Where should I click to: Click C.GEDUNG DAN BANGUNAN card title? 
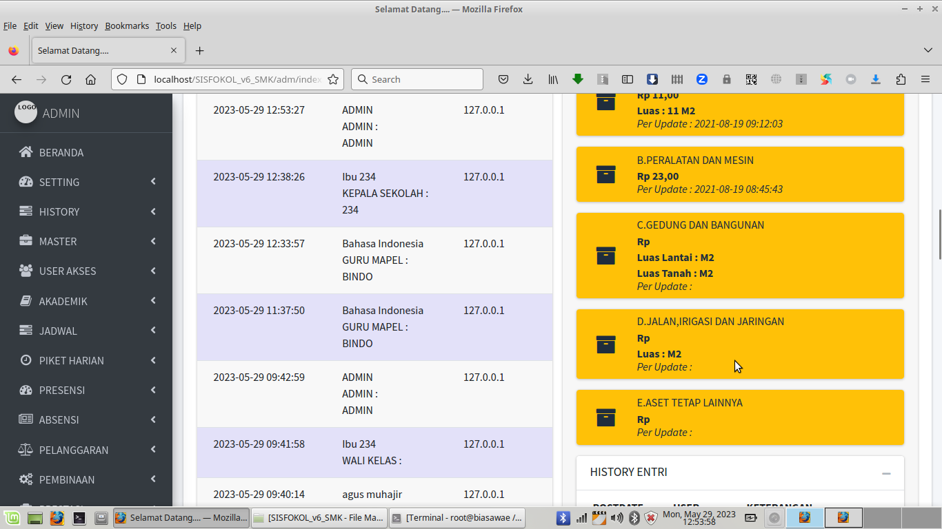[x=701, y=225]
